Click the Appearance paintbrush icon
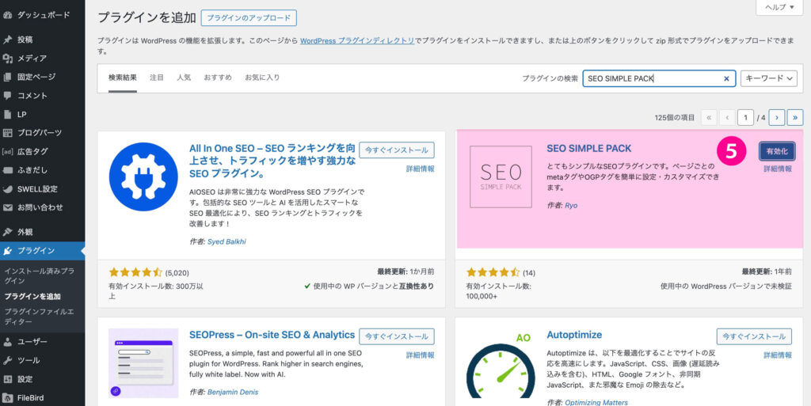 [8, 233]
